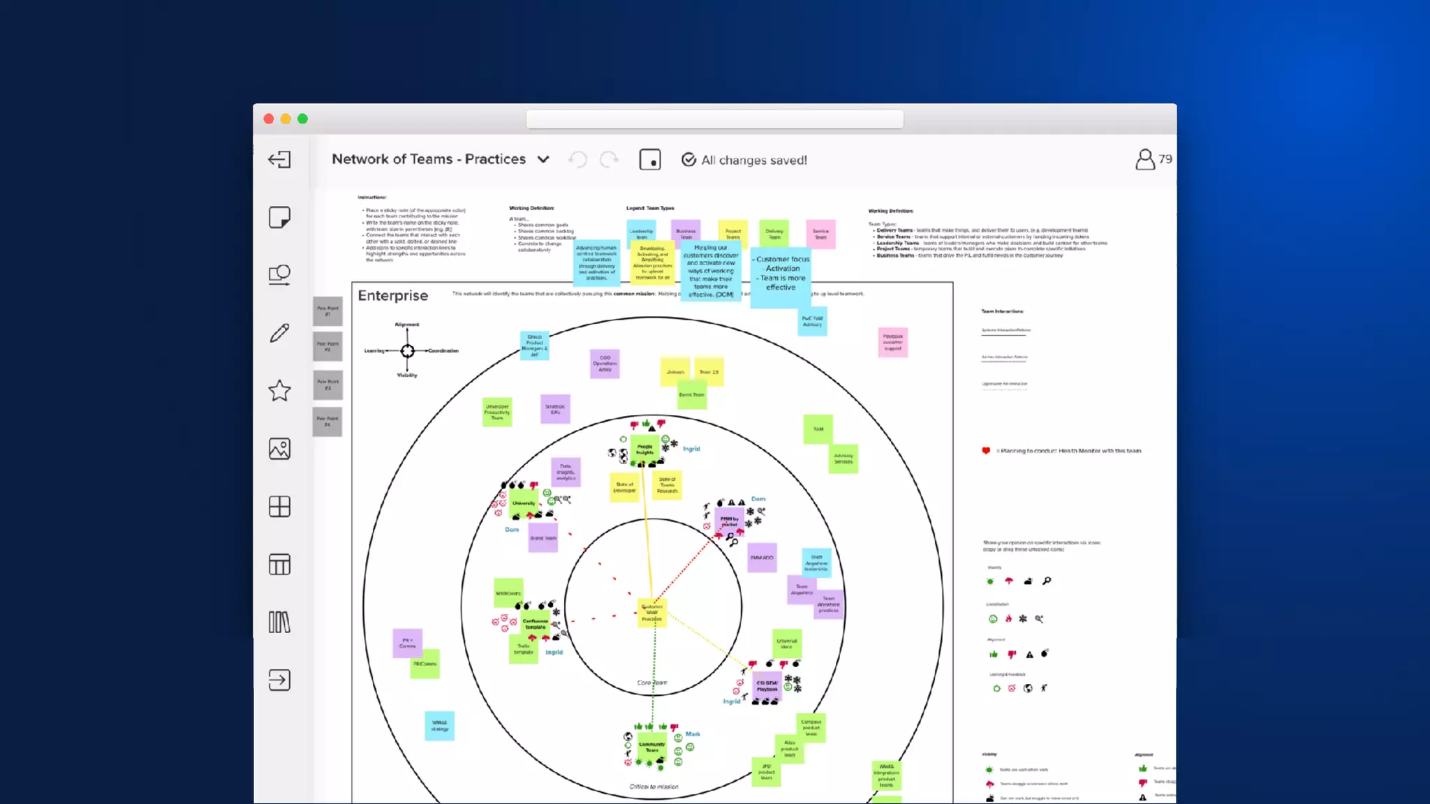1430x804 pixels.
Task: Open the content library books icon
Action: 279,623
